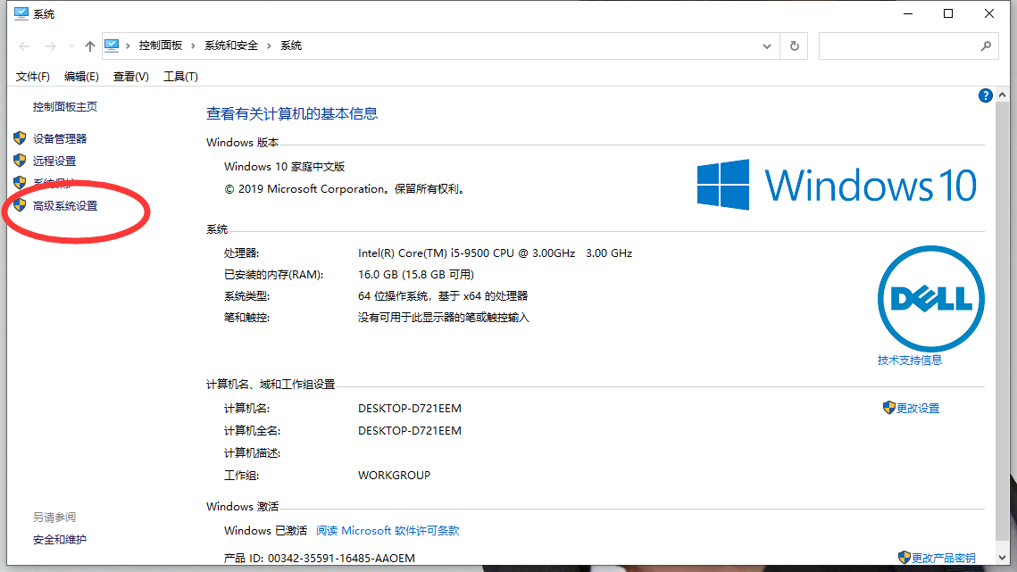Go up one level arrow

point(89,46)
